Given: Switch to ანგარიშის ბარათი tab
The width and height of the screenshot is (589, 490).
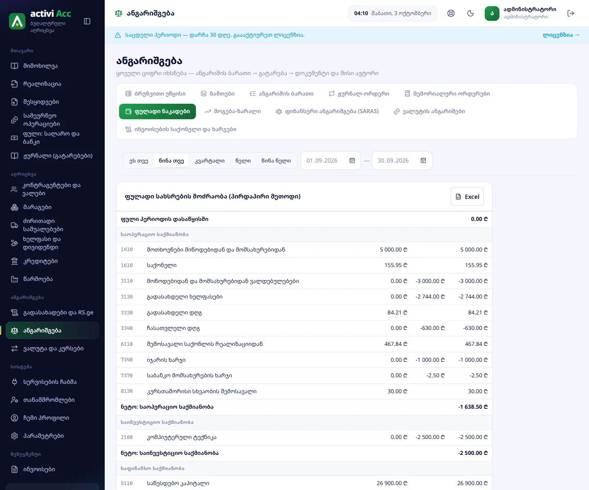Looking at the screenshot, I should (282, 94).
